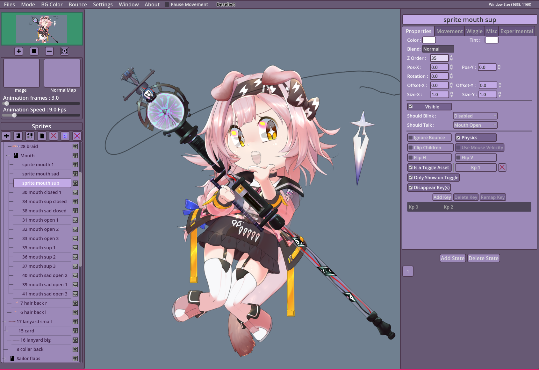Switch to the Experimental tab
The width and height of the screenshot is (539, 370).
coord(517,31)
